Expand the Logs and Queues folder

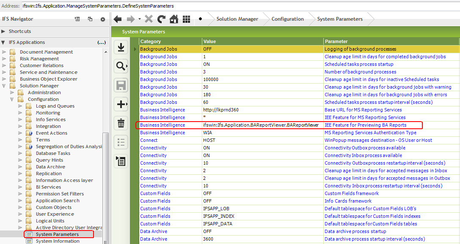(x=20, y=106)
